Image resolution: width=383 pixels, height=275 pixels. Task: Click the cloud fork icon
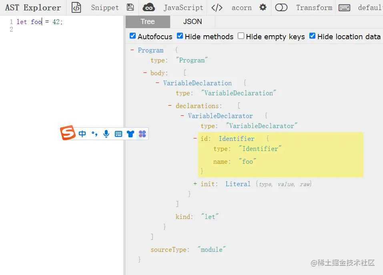(148, 8)
